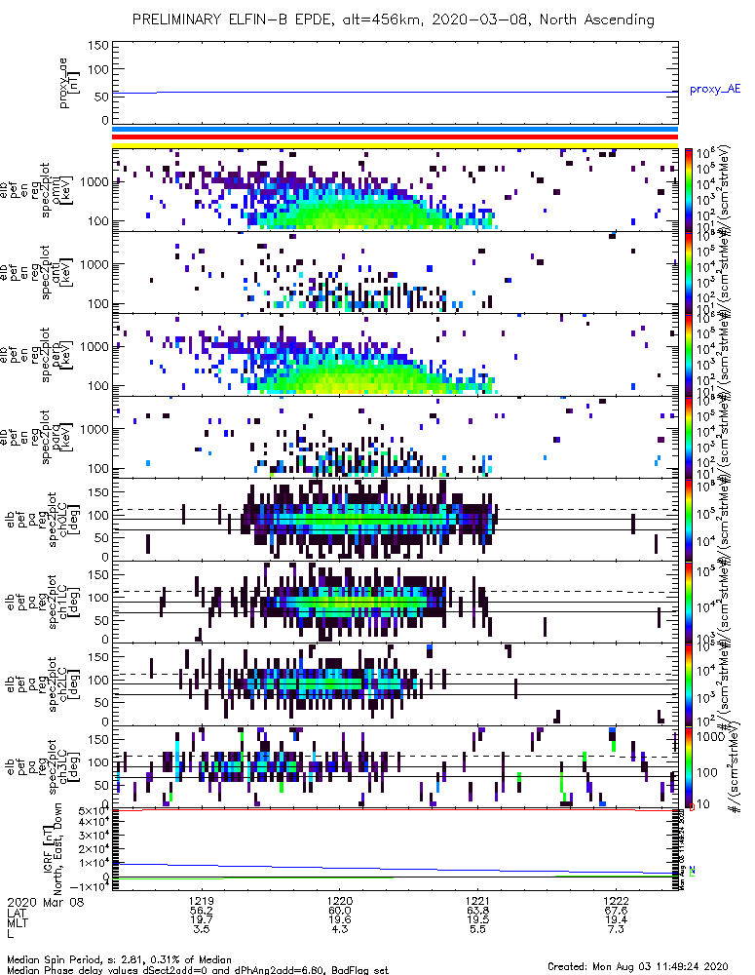
Task: Click the 10⁶ label atop omni color bar
Action: [x=705, y=154]
